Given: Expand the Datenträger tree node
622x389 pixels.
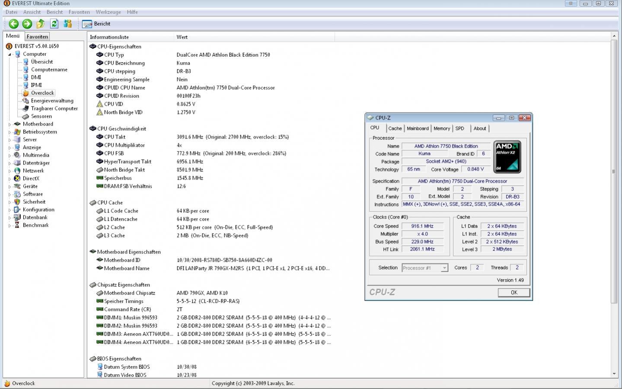Looking at the screenshot, I should [10, 163].
